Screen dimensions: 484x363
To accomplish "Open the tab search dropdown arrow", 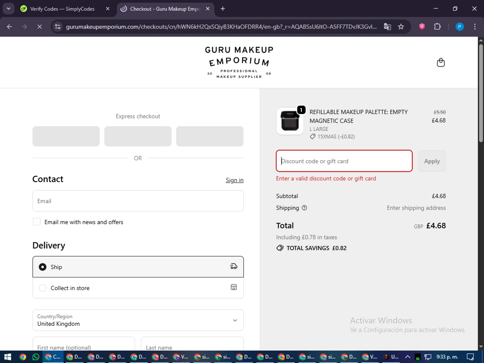I will (x=8, y=9).
